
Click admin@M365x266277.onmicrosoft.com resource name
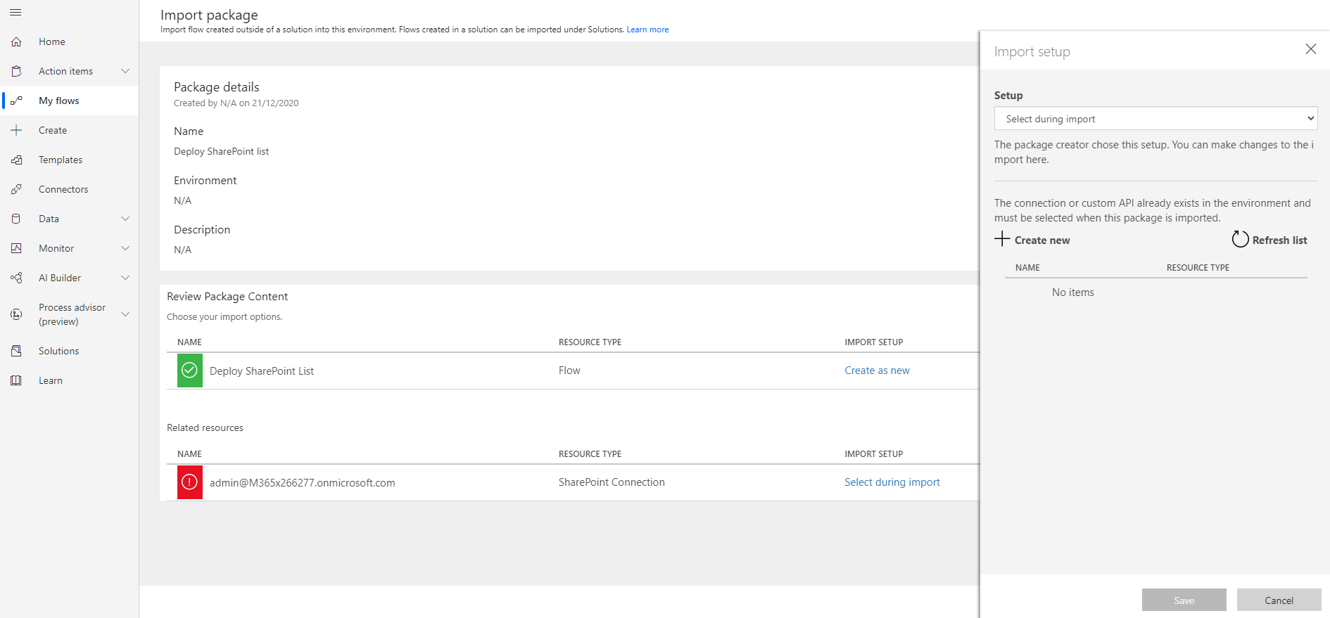[x=302, y=483]
